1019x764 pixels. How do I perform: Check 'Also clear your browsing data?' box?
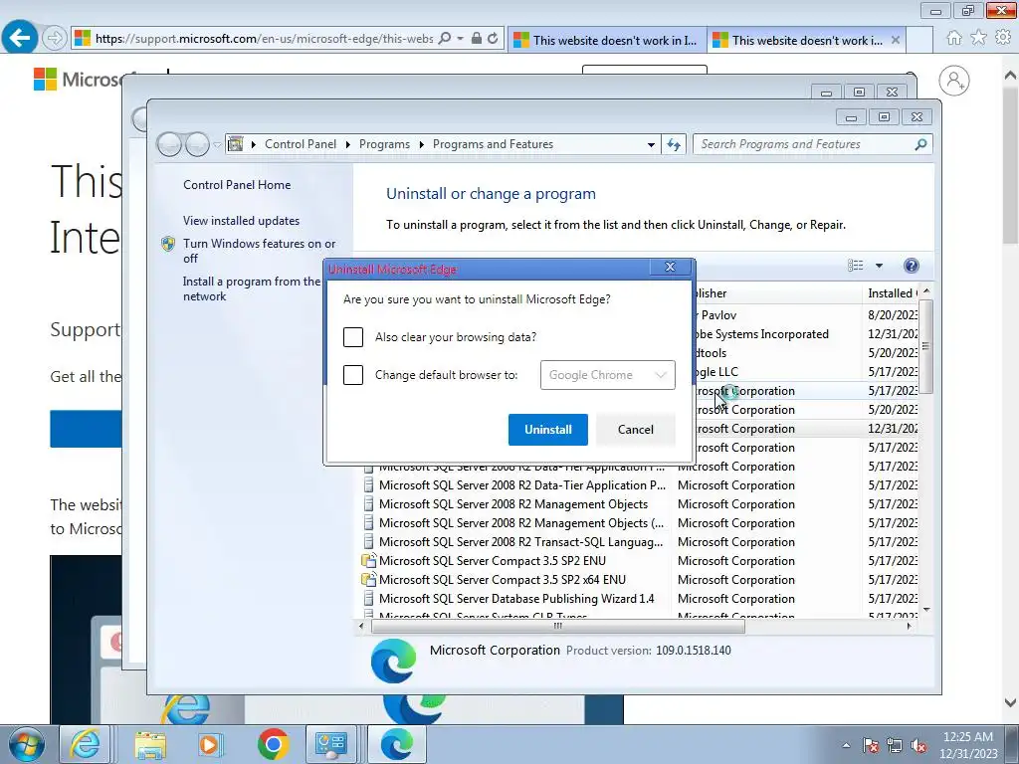(353, 337)
